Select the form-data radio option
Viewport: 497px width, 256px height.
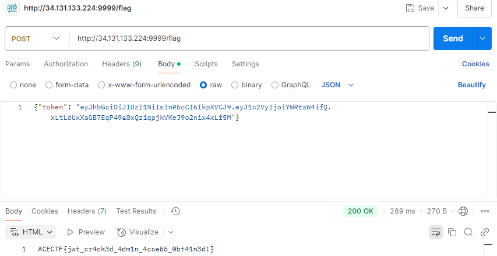[x=49, y=85]
